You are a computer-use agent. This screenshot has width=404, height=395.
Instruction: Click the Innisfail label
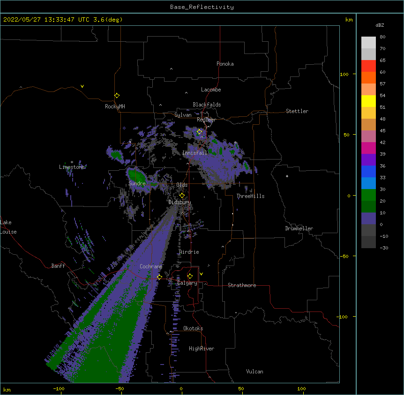tap(195, 153)
